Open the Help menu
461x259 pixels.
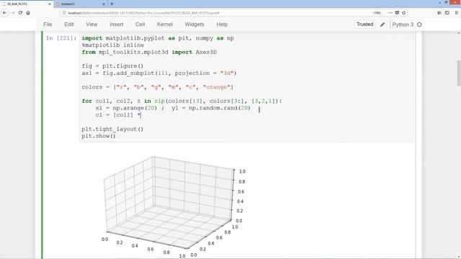pyautogui.click(x=222, y=24)
